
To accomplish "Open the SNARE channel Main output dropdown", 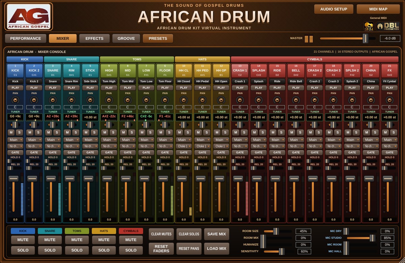I will click(x=53, y=140).
